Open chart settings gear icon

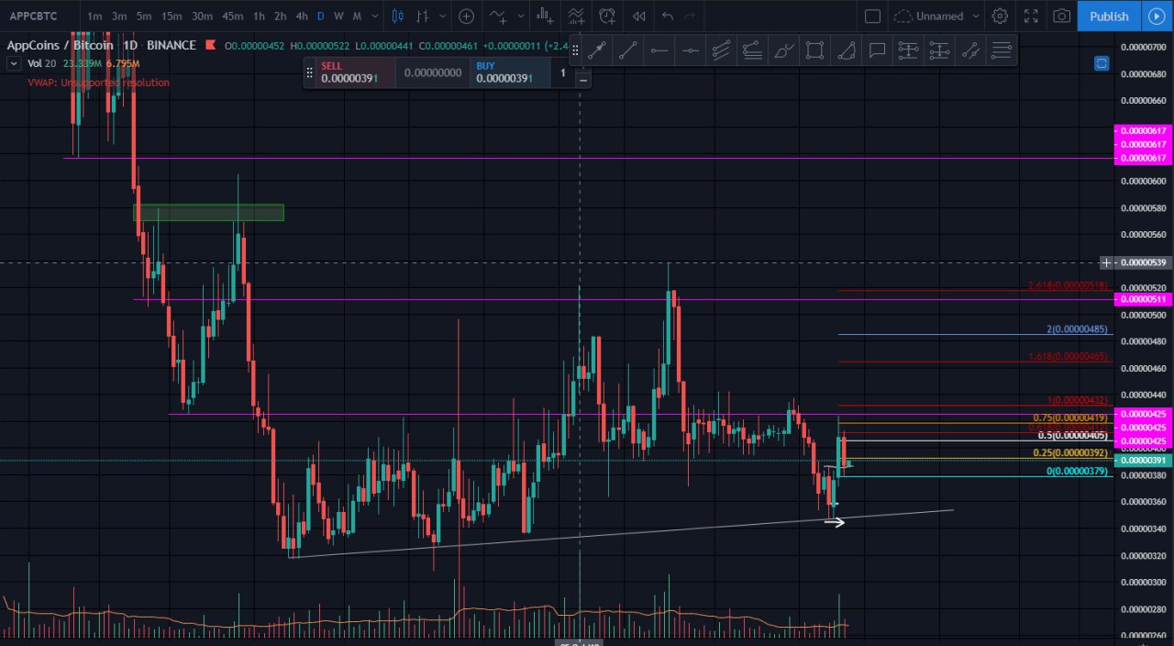[x=1000, y=16]
